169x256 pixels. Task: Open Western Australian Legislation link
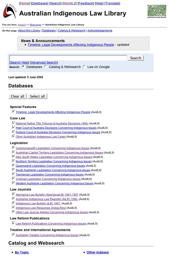[54, 184]
